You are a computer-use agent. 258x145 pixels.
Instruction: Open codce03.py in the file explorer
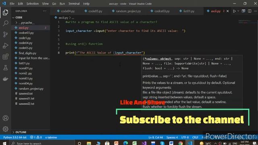(x=26, y=33)
